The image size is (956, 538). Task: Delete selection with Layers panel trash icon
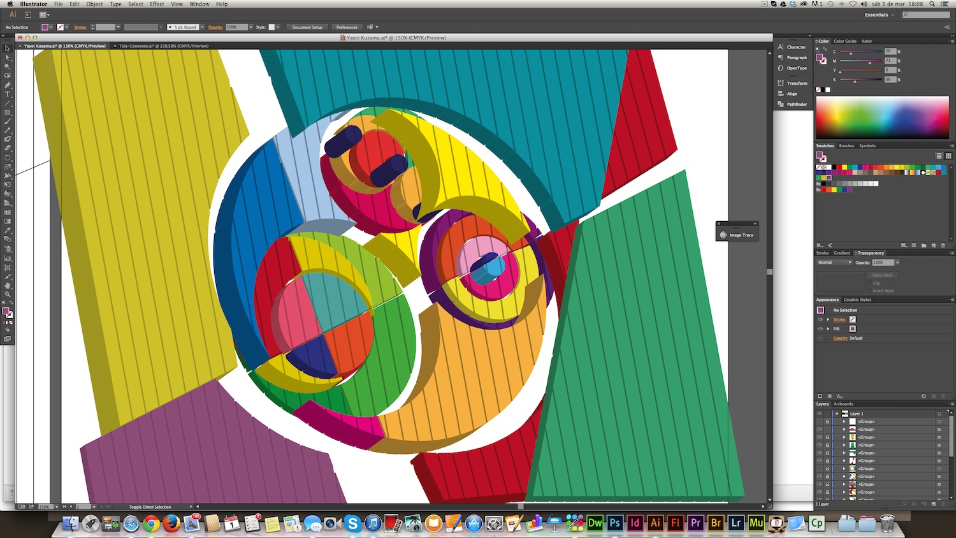pos(943,504)
